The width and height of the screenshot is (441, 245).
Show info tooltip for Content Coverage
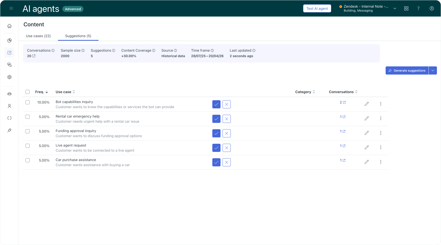pyautogui.click(x=154, y=50)
